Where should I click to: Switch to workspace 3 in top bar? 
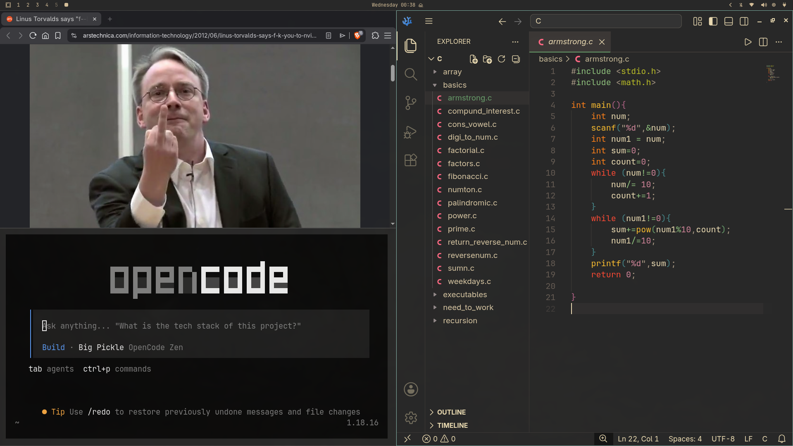pos(37,5)
